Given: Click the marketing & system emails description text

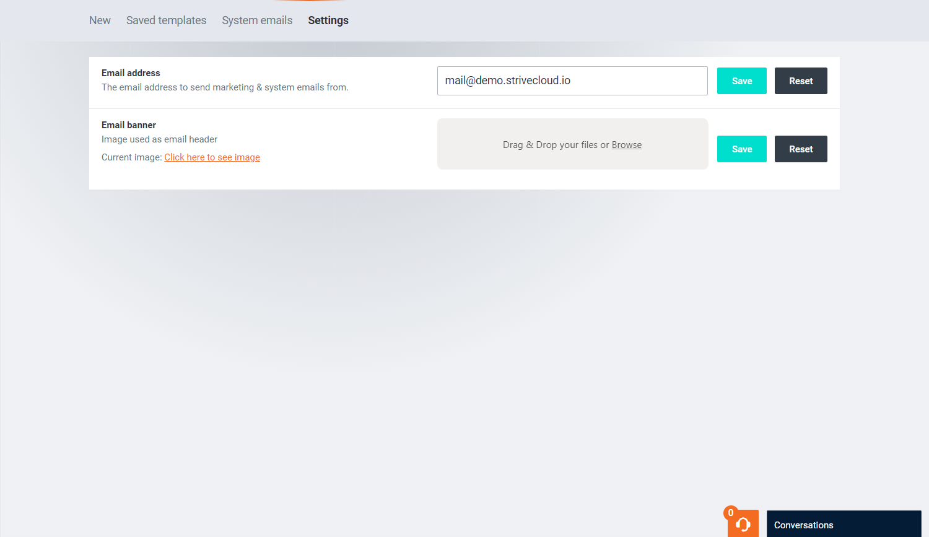Looking at the screenshot, I should (x=225, y=87).
